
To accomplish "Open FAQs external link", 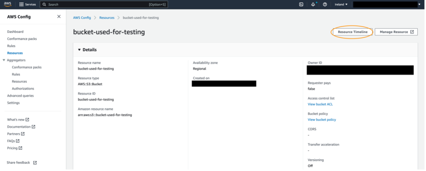I will click(13, 141).
